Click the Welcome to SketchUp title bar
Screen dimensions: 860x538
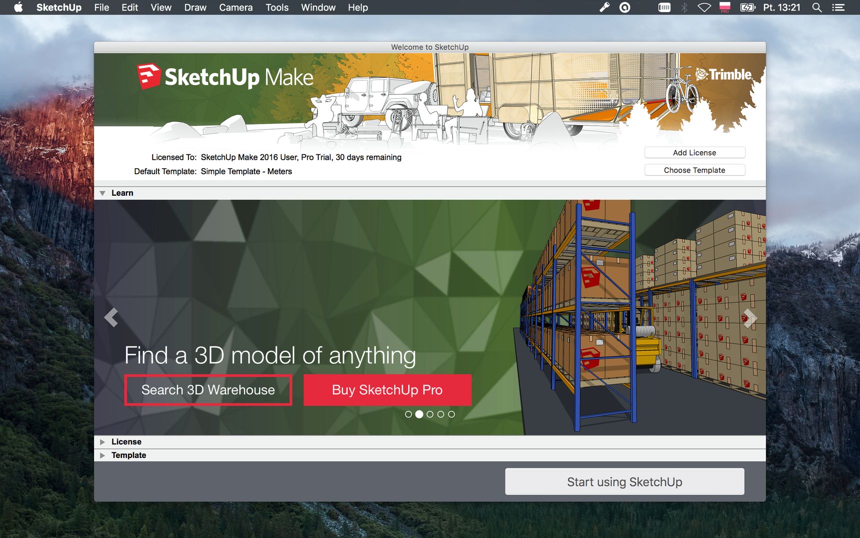(430, 47)
